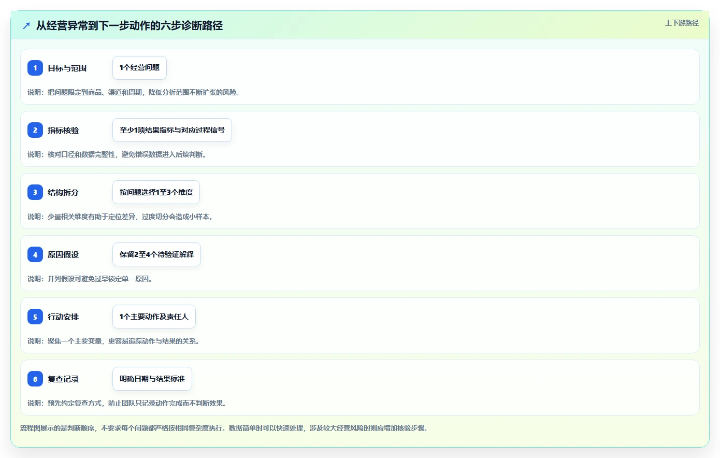Click the step title 结构拆分
The image size is (720, 458).
63,192
